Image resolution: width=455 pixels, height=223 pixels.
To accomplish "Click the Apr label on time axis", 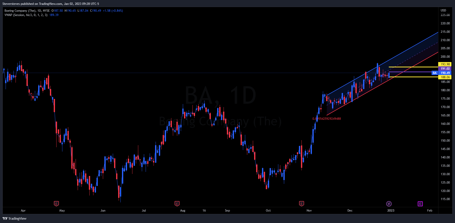I will 23,211.
